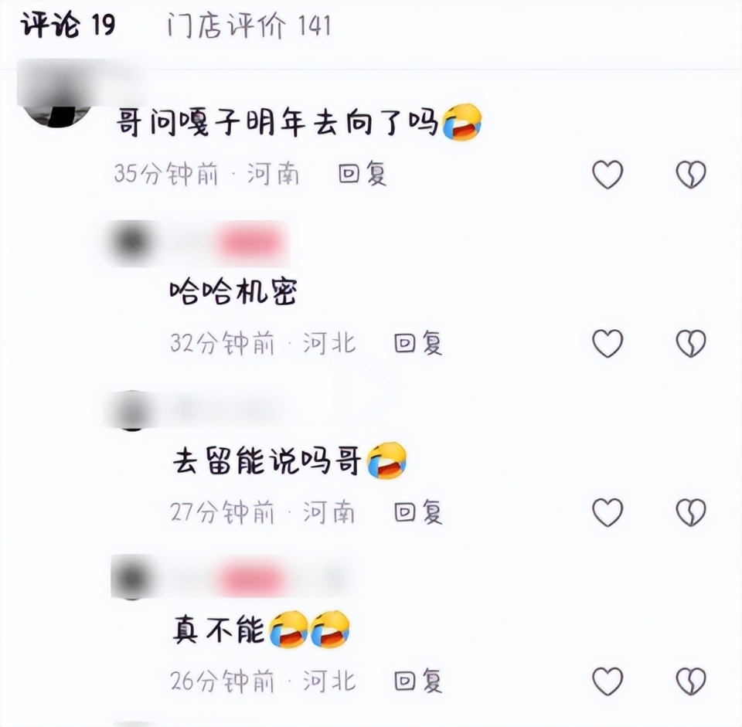Like the 真不能 comment

click(608, 681)
